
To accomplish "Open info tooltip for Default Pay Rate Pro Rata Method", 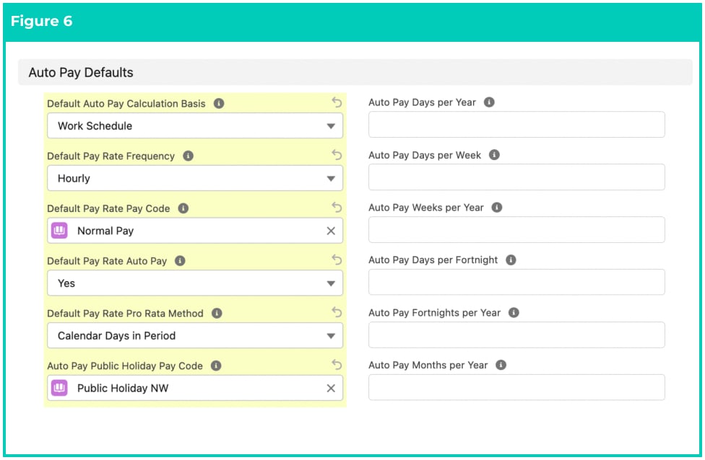I will point(217,313).
